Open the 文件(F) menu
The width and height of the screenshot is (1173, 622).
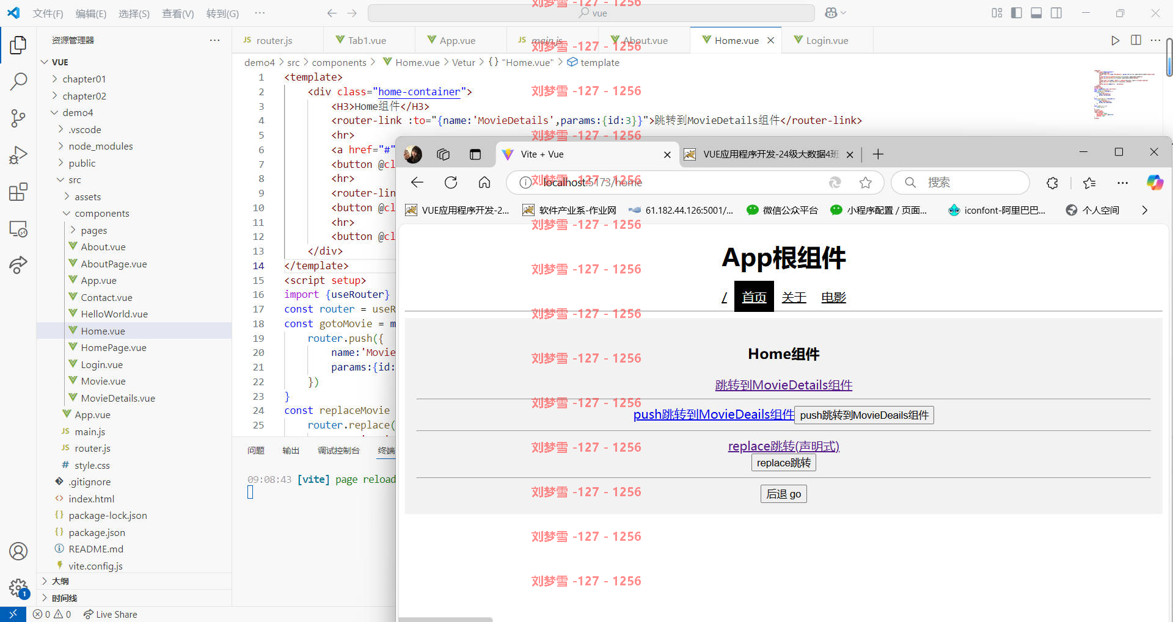click(x=48, y=13)
